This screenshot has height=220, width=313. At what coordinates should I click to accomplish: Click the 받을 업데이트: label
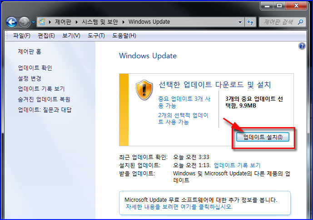point(137,174)
